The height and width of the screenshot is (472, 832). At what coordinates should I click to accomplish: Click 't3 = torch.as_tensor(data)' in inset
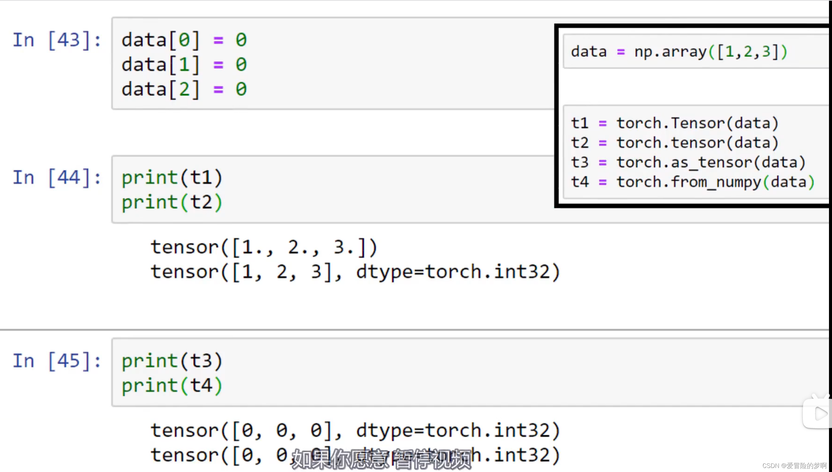[x=688, y=162]
